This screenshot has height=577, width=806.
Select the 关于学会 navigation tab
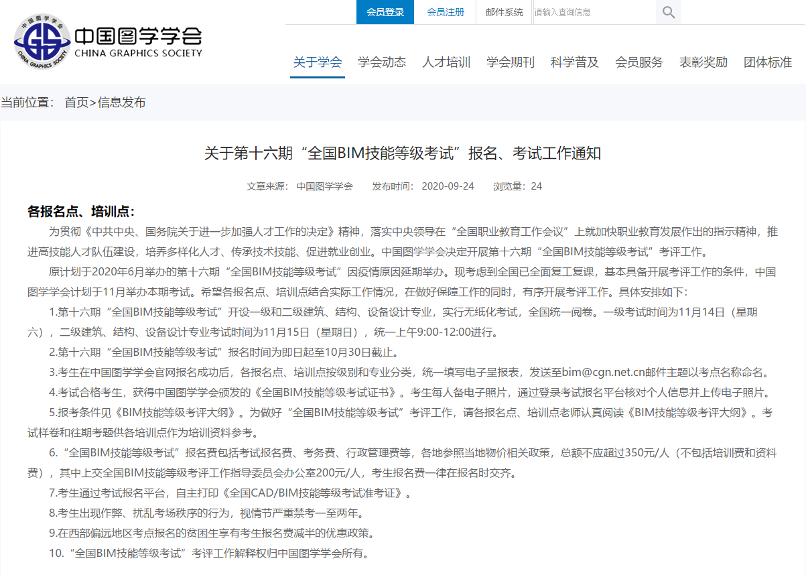pos(318,62)
